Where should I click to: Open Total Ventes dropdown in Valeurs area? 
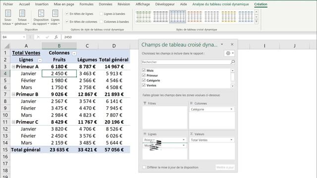[231, 140]
